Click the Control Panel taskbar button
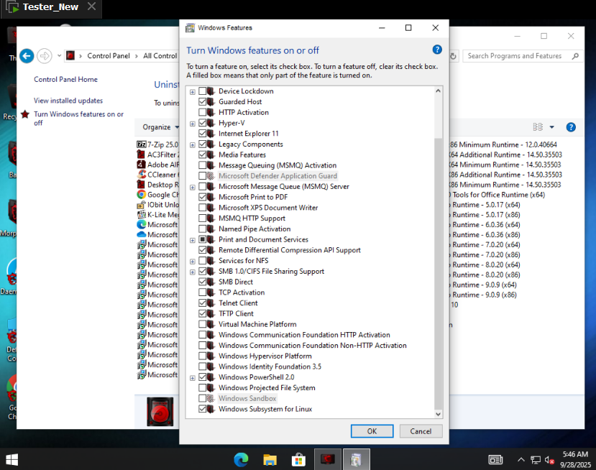Viewport: 596px width, 470px height. (327, 460)
